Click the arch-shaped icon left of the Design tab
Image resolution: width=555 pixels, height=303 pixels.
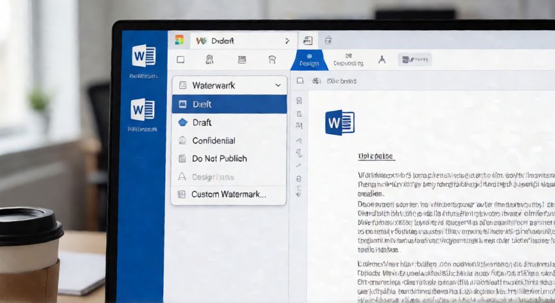[272, 60]
